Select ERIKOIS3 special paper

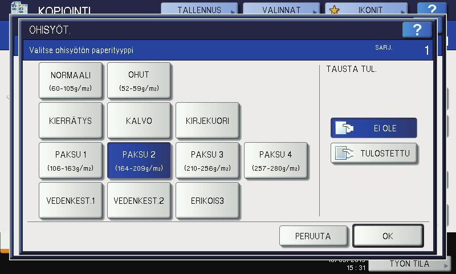click(x=207, y=200)
